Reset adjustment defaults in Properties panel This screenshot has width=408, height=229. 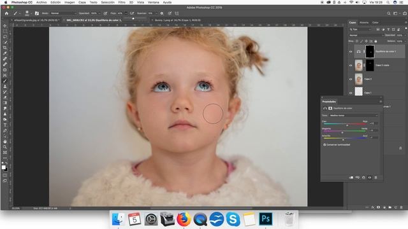(x=363, y=177)
